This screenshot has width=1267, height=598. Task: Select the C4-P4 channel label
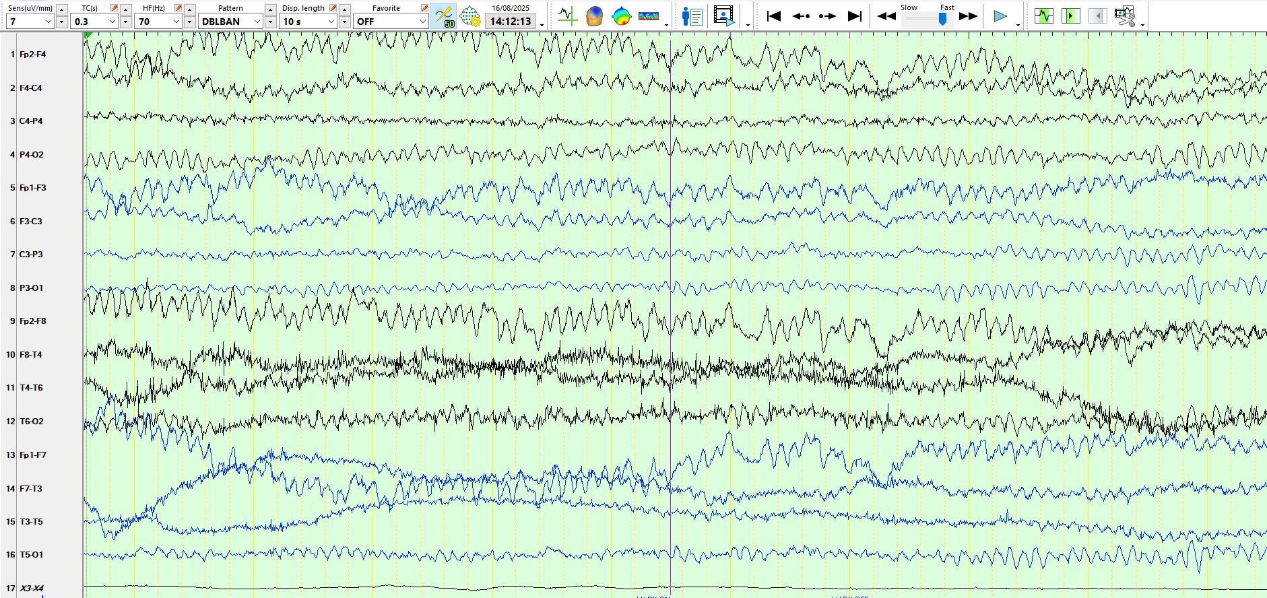(30, 121)
